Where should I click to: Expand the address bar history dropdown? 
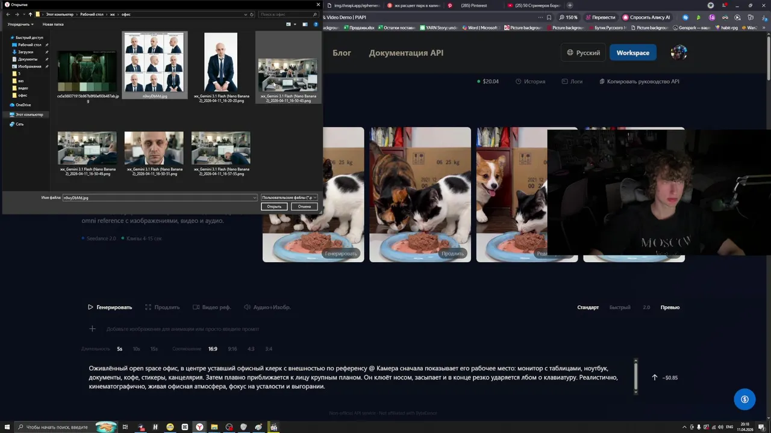pos(245,14)
